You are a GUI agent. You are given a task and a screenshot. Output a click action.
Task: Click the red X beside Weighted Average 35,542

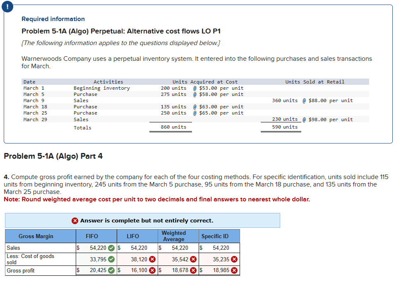192,259
